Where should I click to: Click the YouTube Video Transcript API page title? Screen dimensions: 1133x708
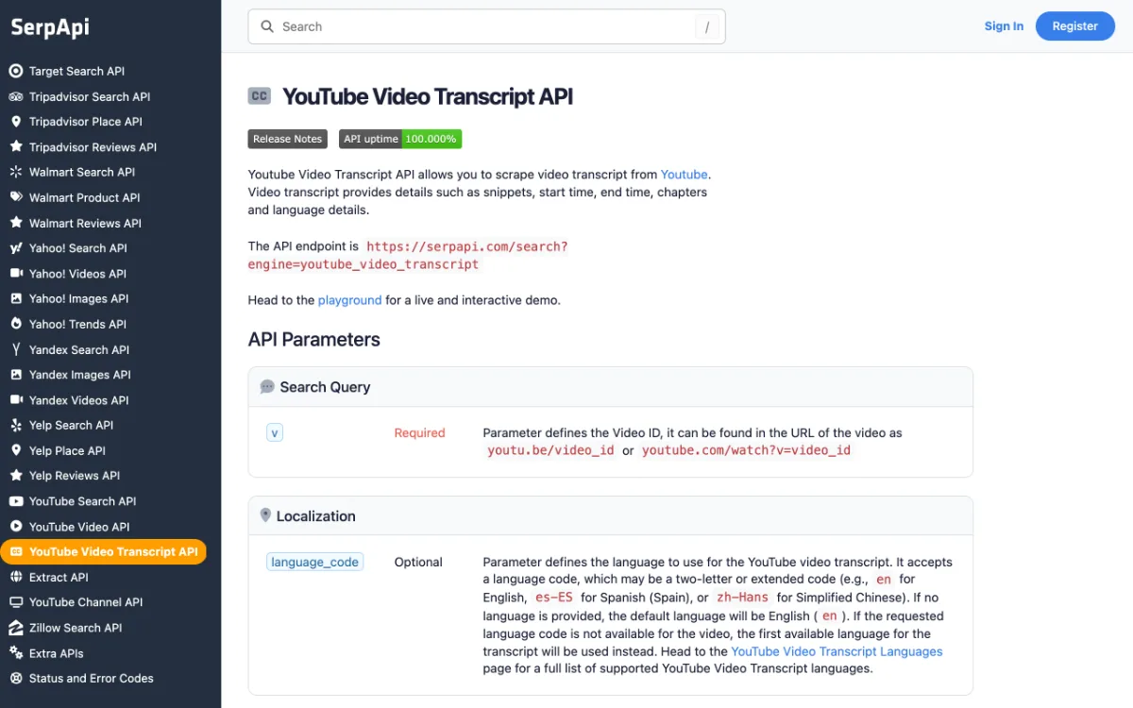[428, 96]
